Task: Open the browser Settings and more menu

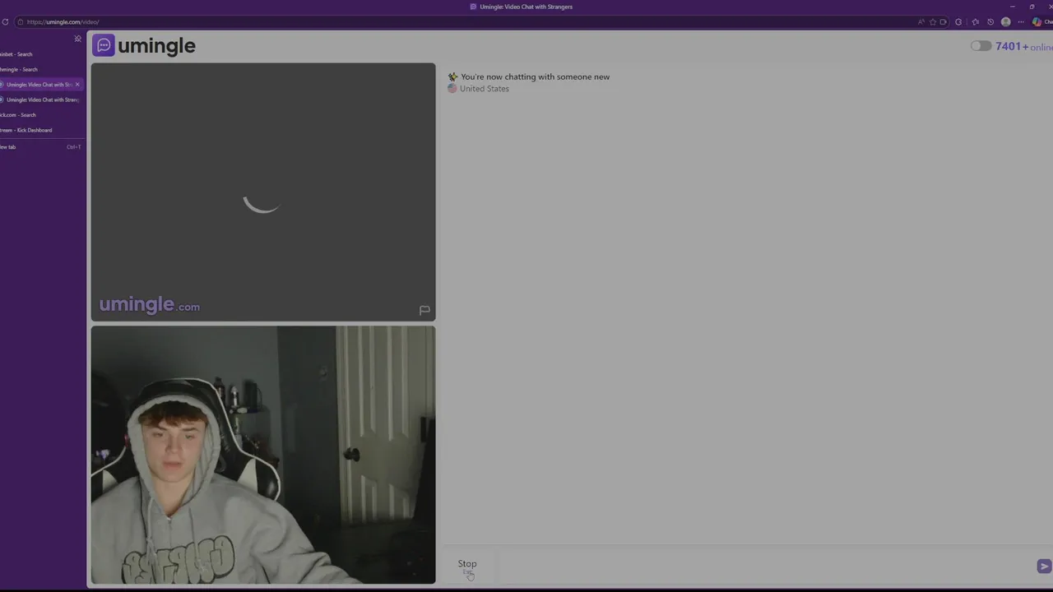Action: (1021, 22)
